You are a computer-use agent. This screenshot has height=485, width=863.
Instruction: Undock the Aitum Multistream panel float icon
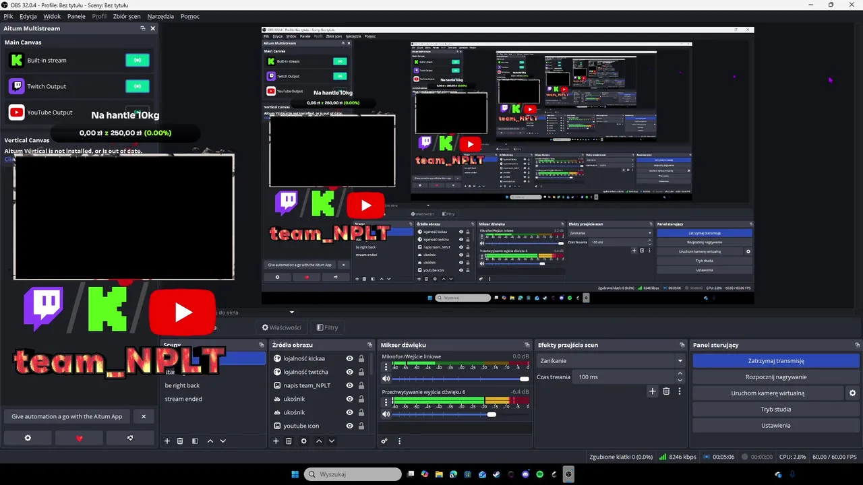143,28
